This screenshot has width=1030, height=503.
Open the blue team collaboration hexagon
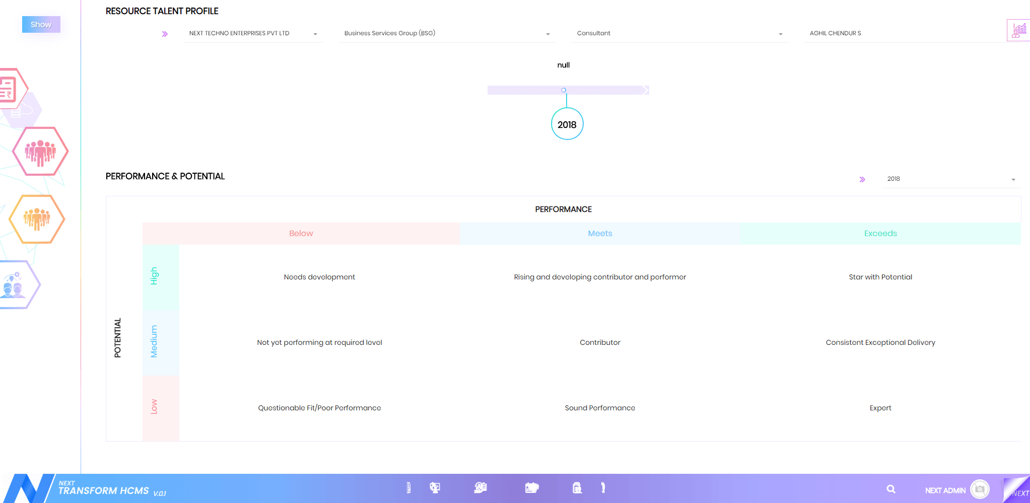coord(15,285)
